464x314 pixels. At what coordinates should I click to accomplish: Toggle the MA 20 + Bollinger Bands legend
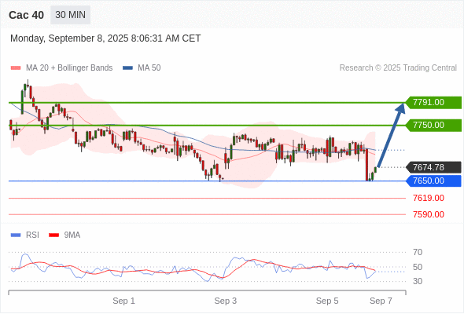(x=61, y=68)
